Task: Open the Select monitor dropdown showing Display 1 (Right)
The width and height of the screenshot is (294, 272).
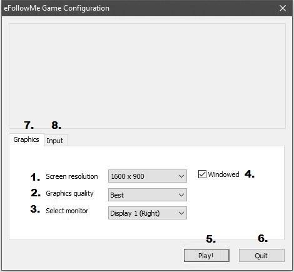Action: (x=148, y=213)
